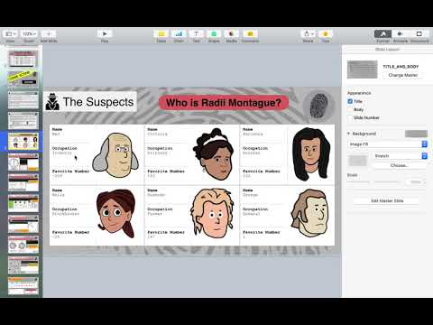Select the highlighted Suspects slide thumbnail in navigator
Screen dimensions: 433x325
23,141
